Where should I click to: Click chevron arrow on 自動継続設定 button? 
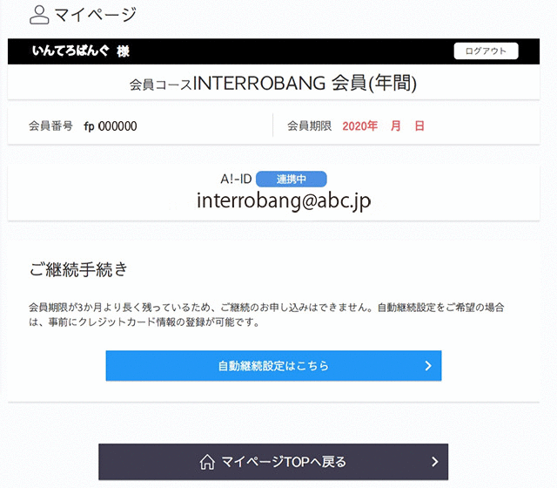(x=428, y=366)
